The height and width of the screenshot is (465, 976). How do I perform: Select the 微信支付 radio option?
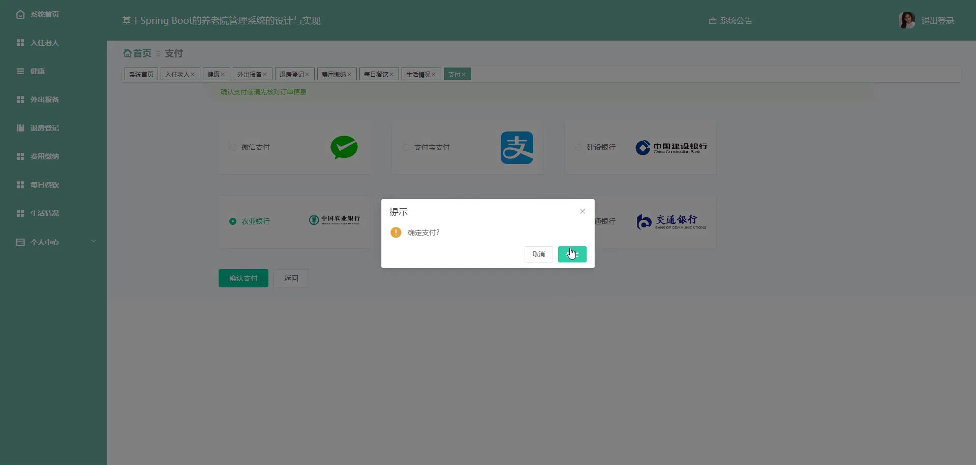click(232, 147)
